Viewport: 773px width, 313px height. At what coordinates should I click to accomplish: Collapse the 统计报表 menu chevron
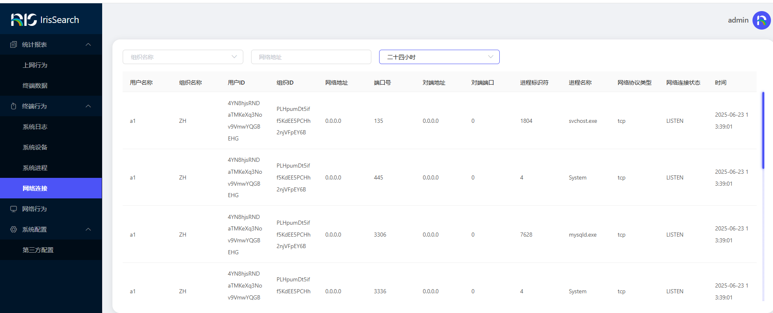88,44
